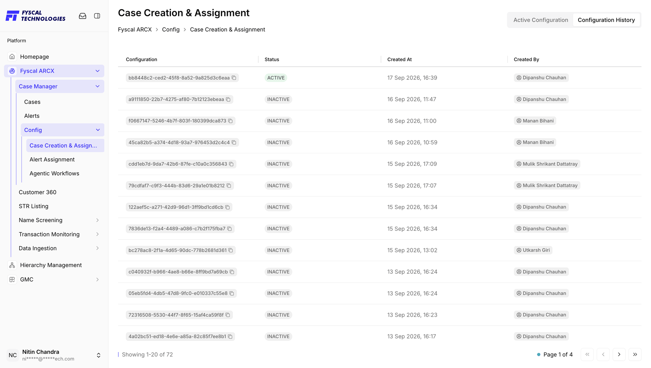651x368 pixels.
Task: Click the GMC grid icon
Action: tap(12, 279)
